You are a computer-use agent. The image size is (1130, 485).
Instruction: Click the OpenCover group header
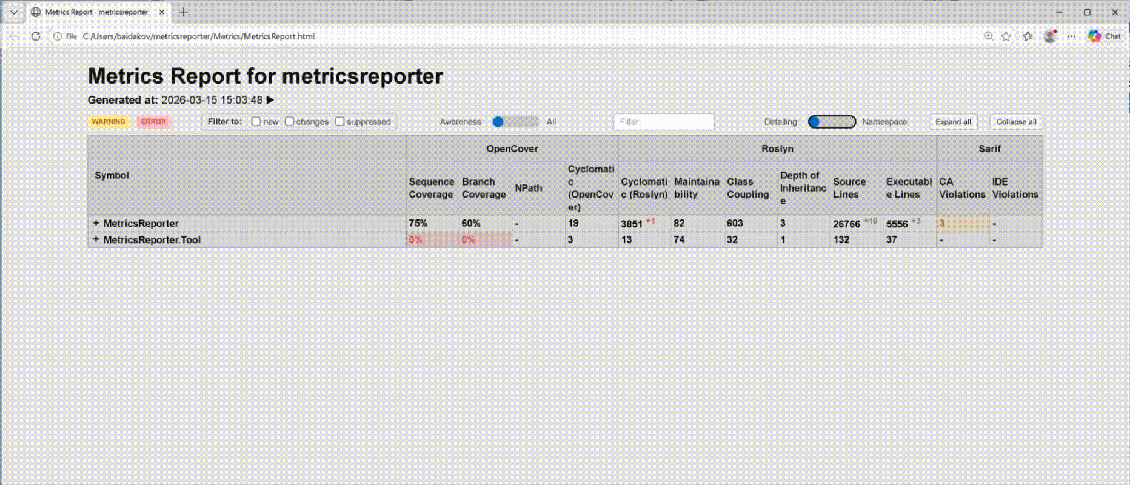click(x=512, y=149)
